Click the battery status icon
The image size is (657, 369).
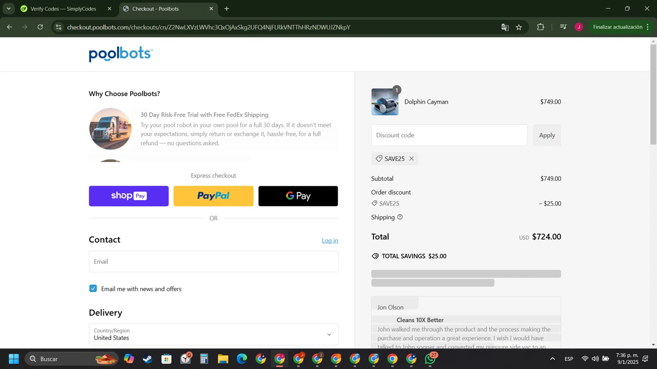[x=606, y=359]
